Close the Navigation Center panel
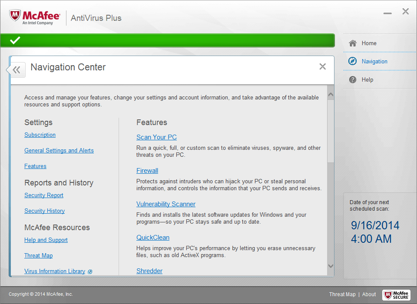The width and height of the screenshot is (417, 304). [x=322, y=66]
